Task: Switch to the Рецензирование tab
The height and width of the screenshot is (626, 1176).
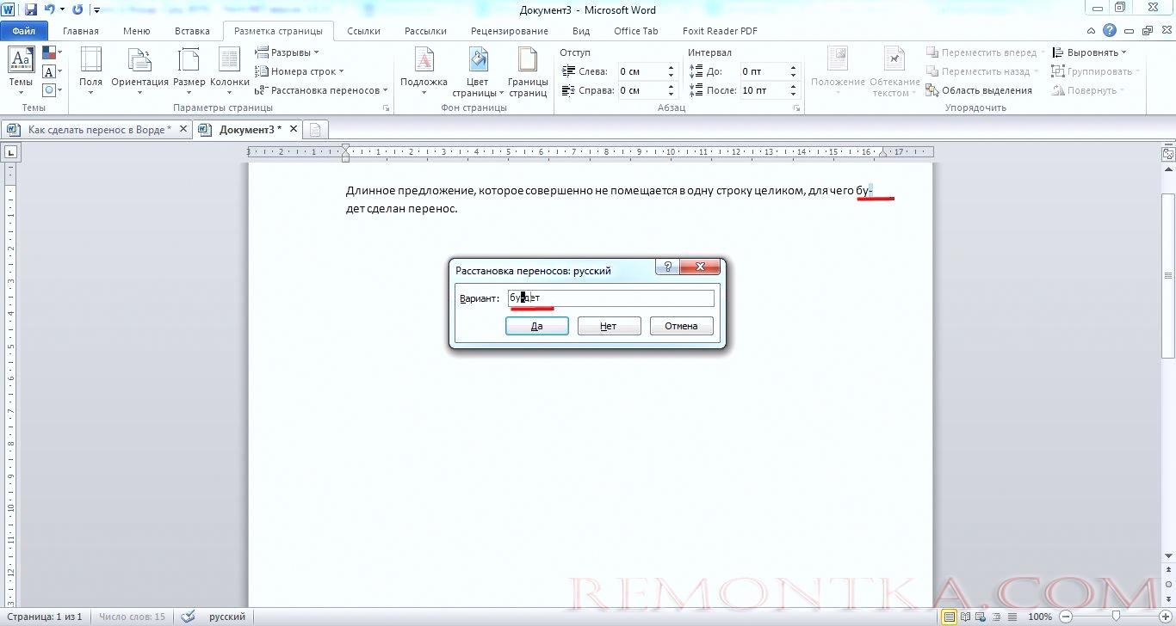Action: 510,31
